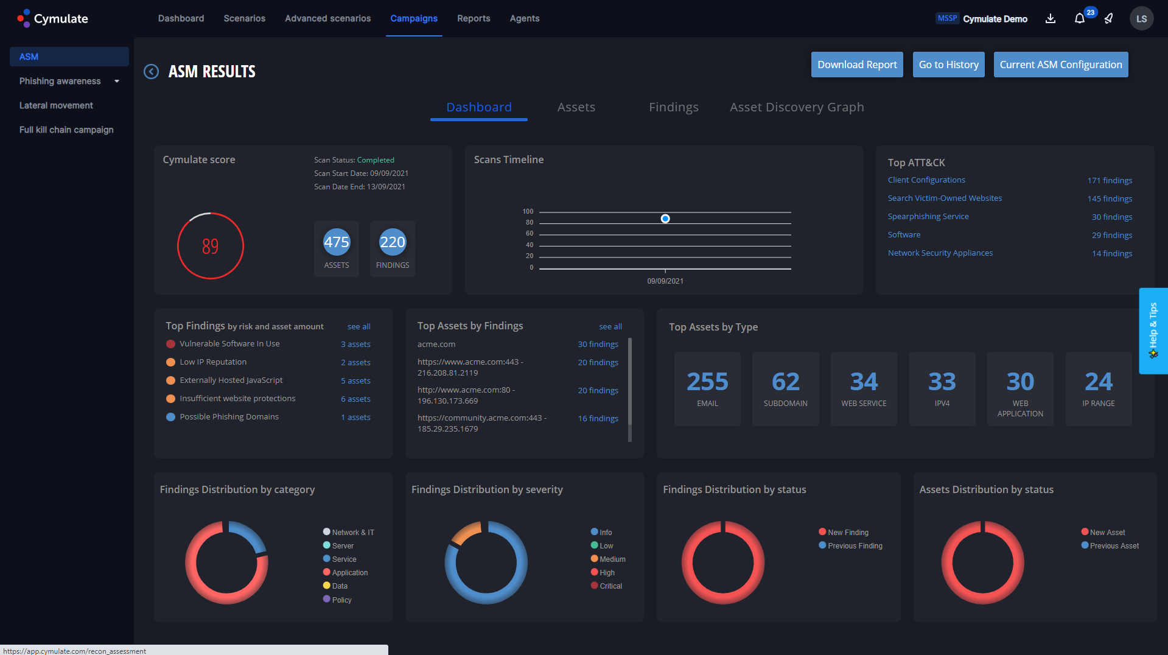Image resolution: width=1168 pixels, height=655 pixels.
Task: Select the scan data point on the timeline
Action: click(665, 218)
